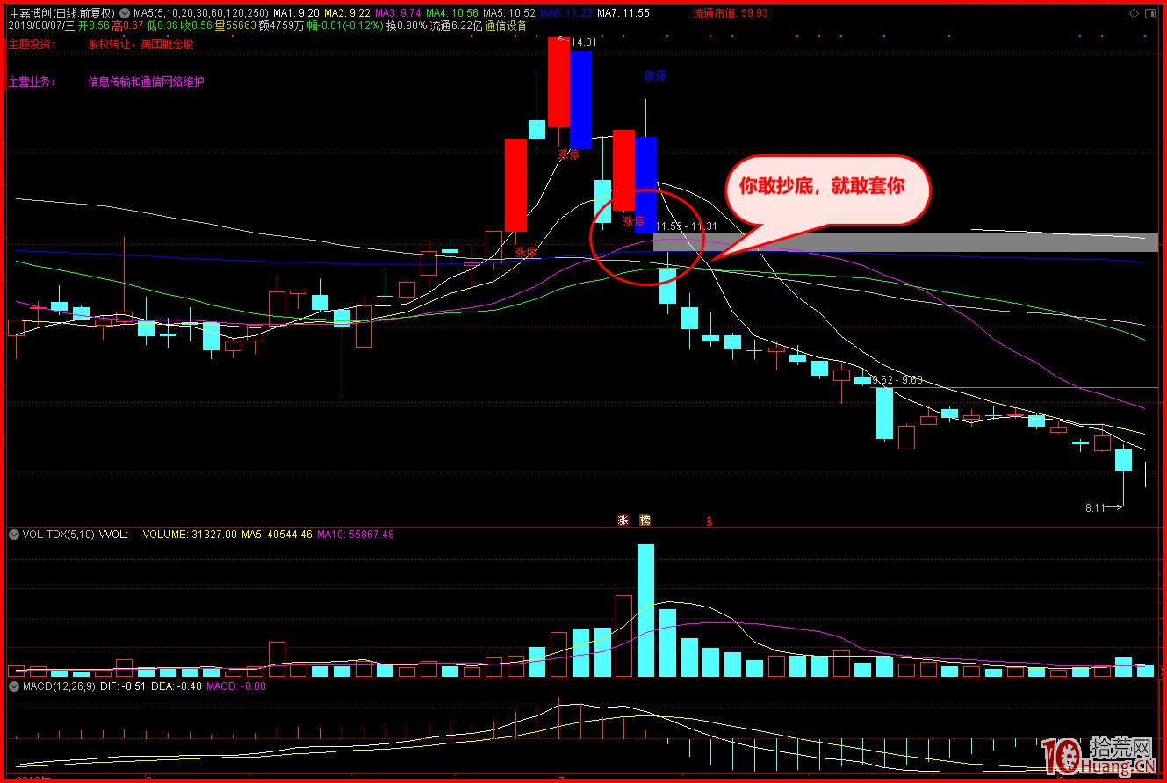Click 信息传输和通信网络维护 business text
This screenshot has height=783, width=1167.
pos(146,82)
